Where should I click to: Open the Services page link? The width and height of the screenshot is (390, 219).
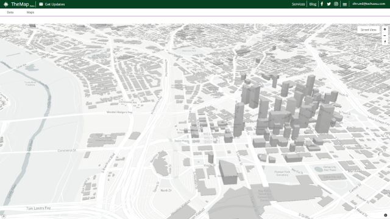pyautogui.click(x=298, y=4)
